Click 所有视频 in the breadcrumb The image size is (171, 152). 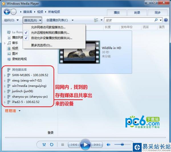point(54,12)
